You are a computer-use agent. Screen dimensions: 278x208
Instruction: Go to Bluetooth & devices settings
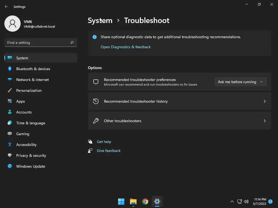[41, 69]
